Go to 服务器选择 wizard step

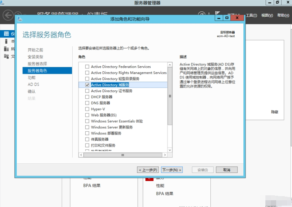tap(37, 64)
